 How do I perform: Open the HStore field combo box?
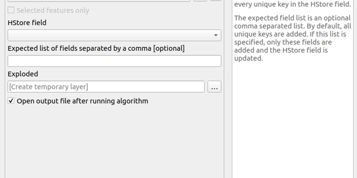point(114,35)
